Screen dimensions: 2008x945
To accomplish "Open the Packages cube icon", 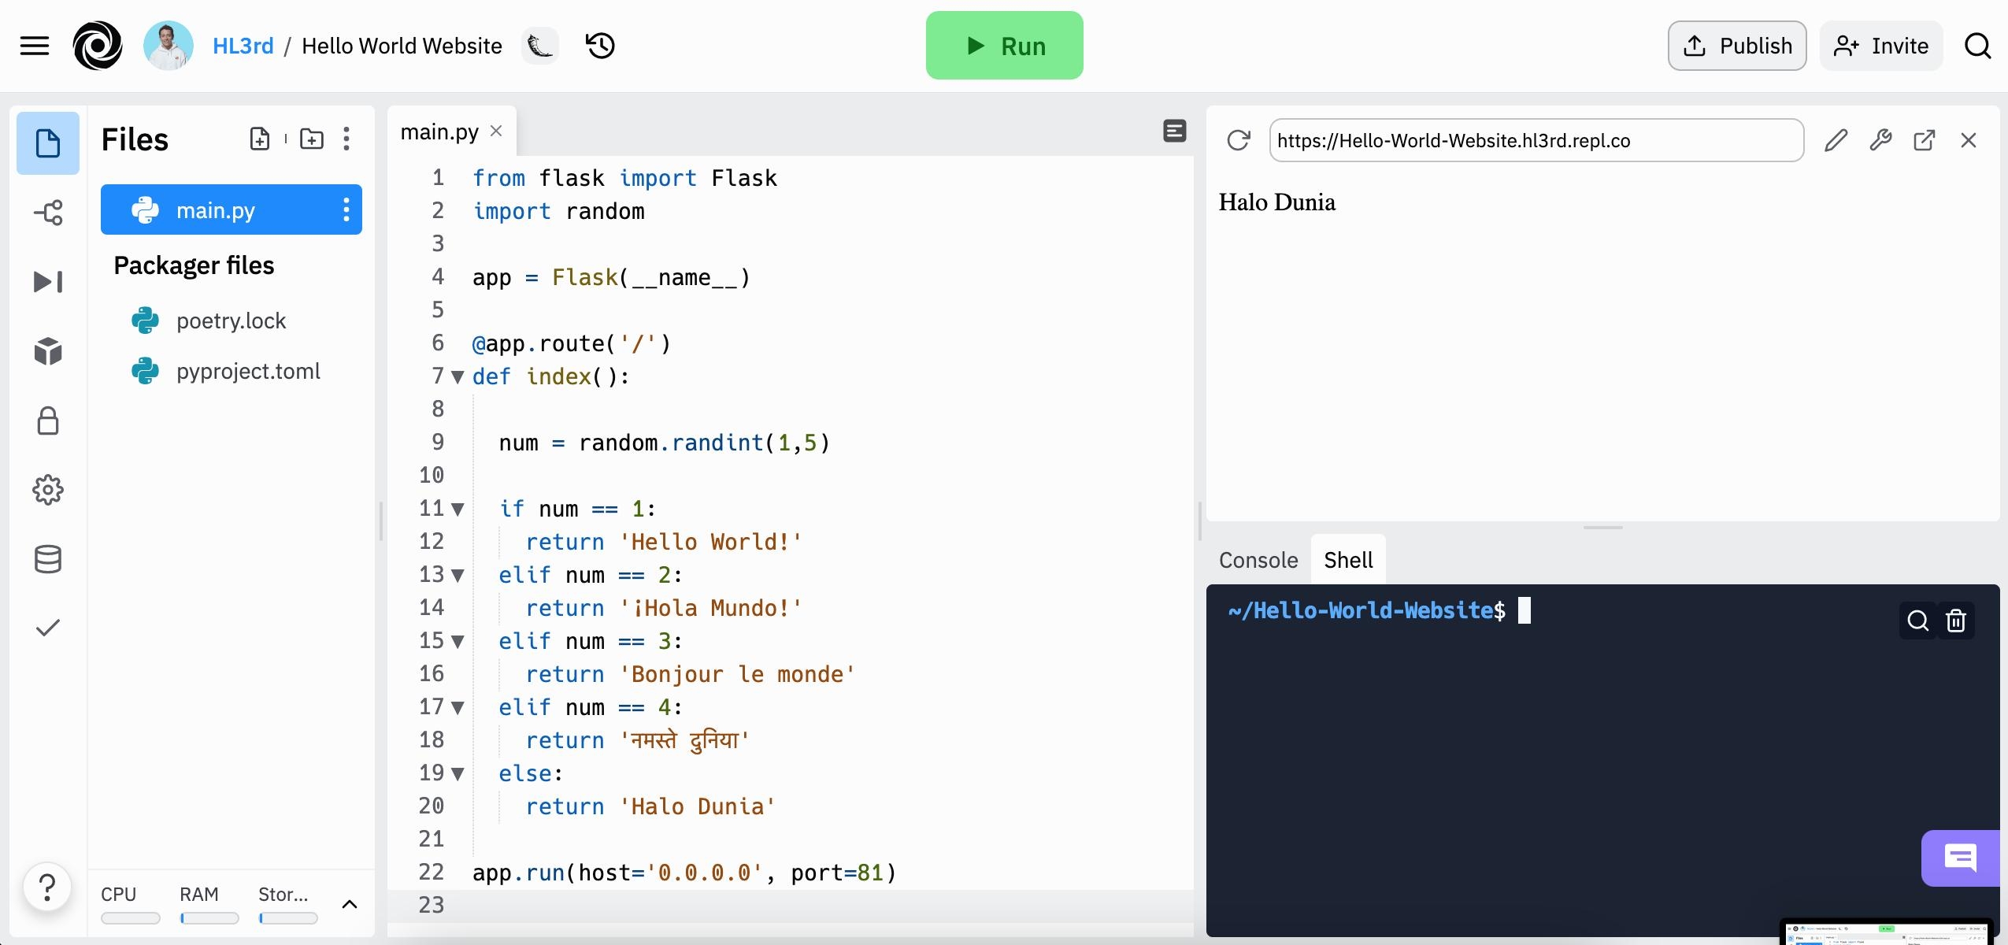I will [48, 351].
